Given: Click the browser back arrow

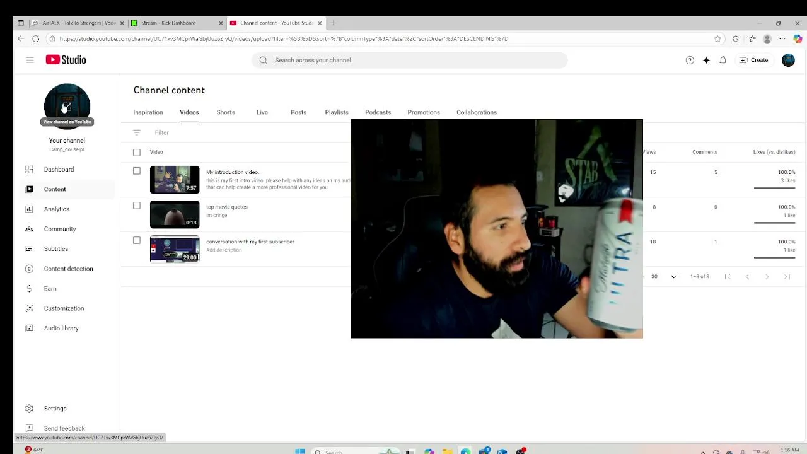Looking at the screenshot, I should pyautogui.click(x=21, y=38).
